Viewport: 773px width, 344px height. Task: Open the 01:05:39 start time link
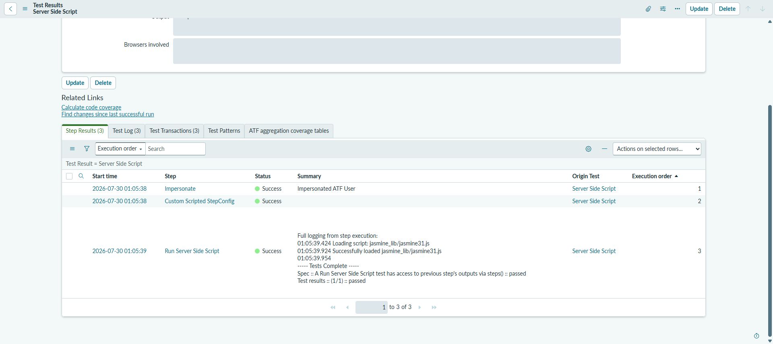tap(119, 251)
